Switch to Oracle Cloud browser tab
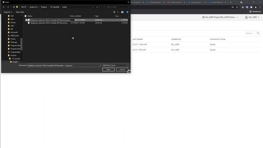Viewport: 263px width, 148px height. [x=176, y=2]
